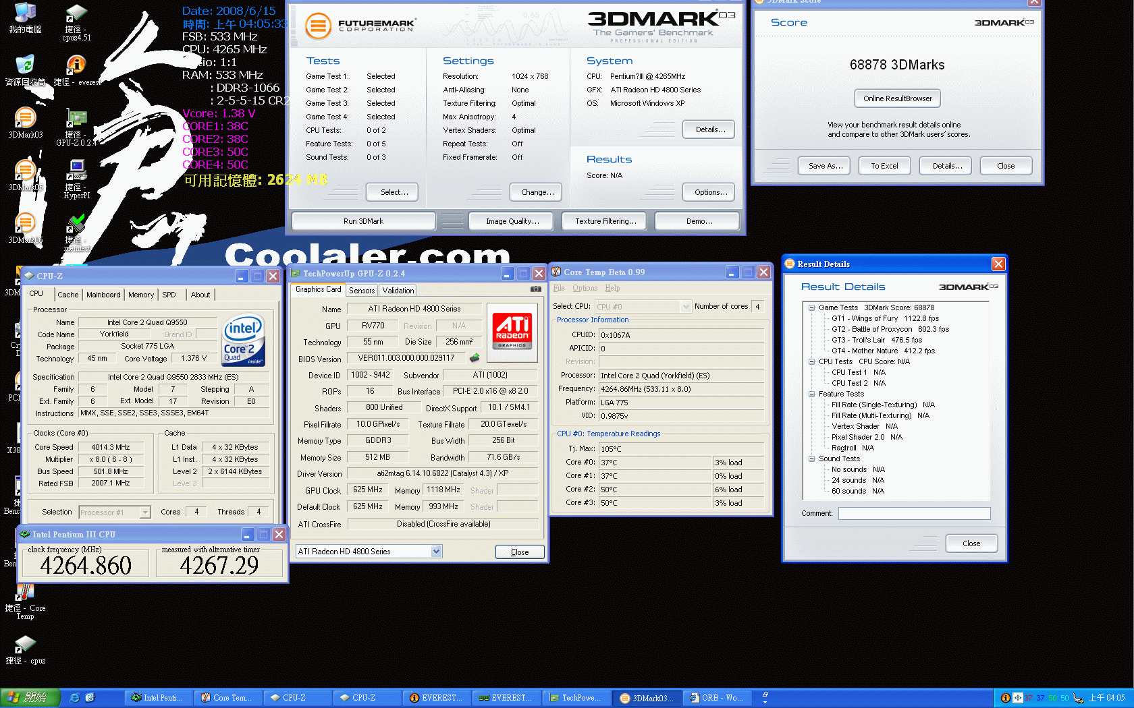Select GT4 - Mother Nature result row

(883, 351)
